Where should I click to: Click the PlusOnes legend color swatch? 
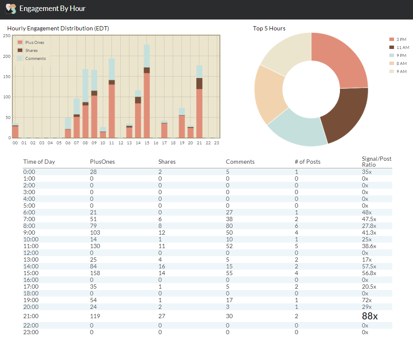[20, 43]
